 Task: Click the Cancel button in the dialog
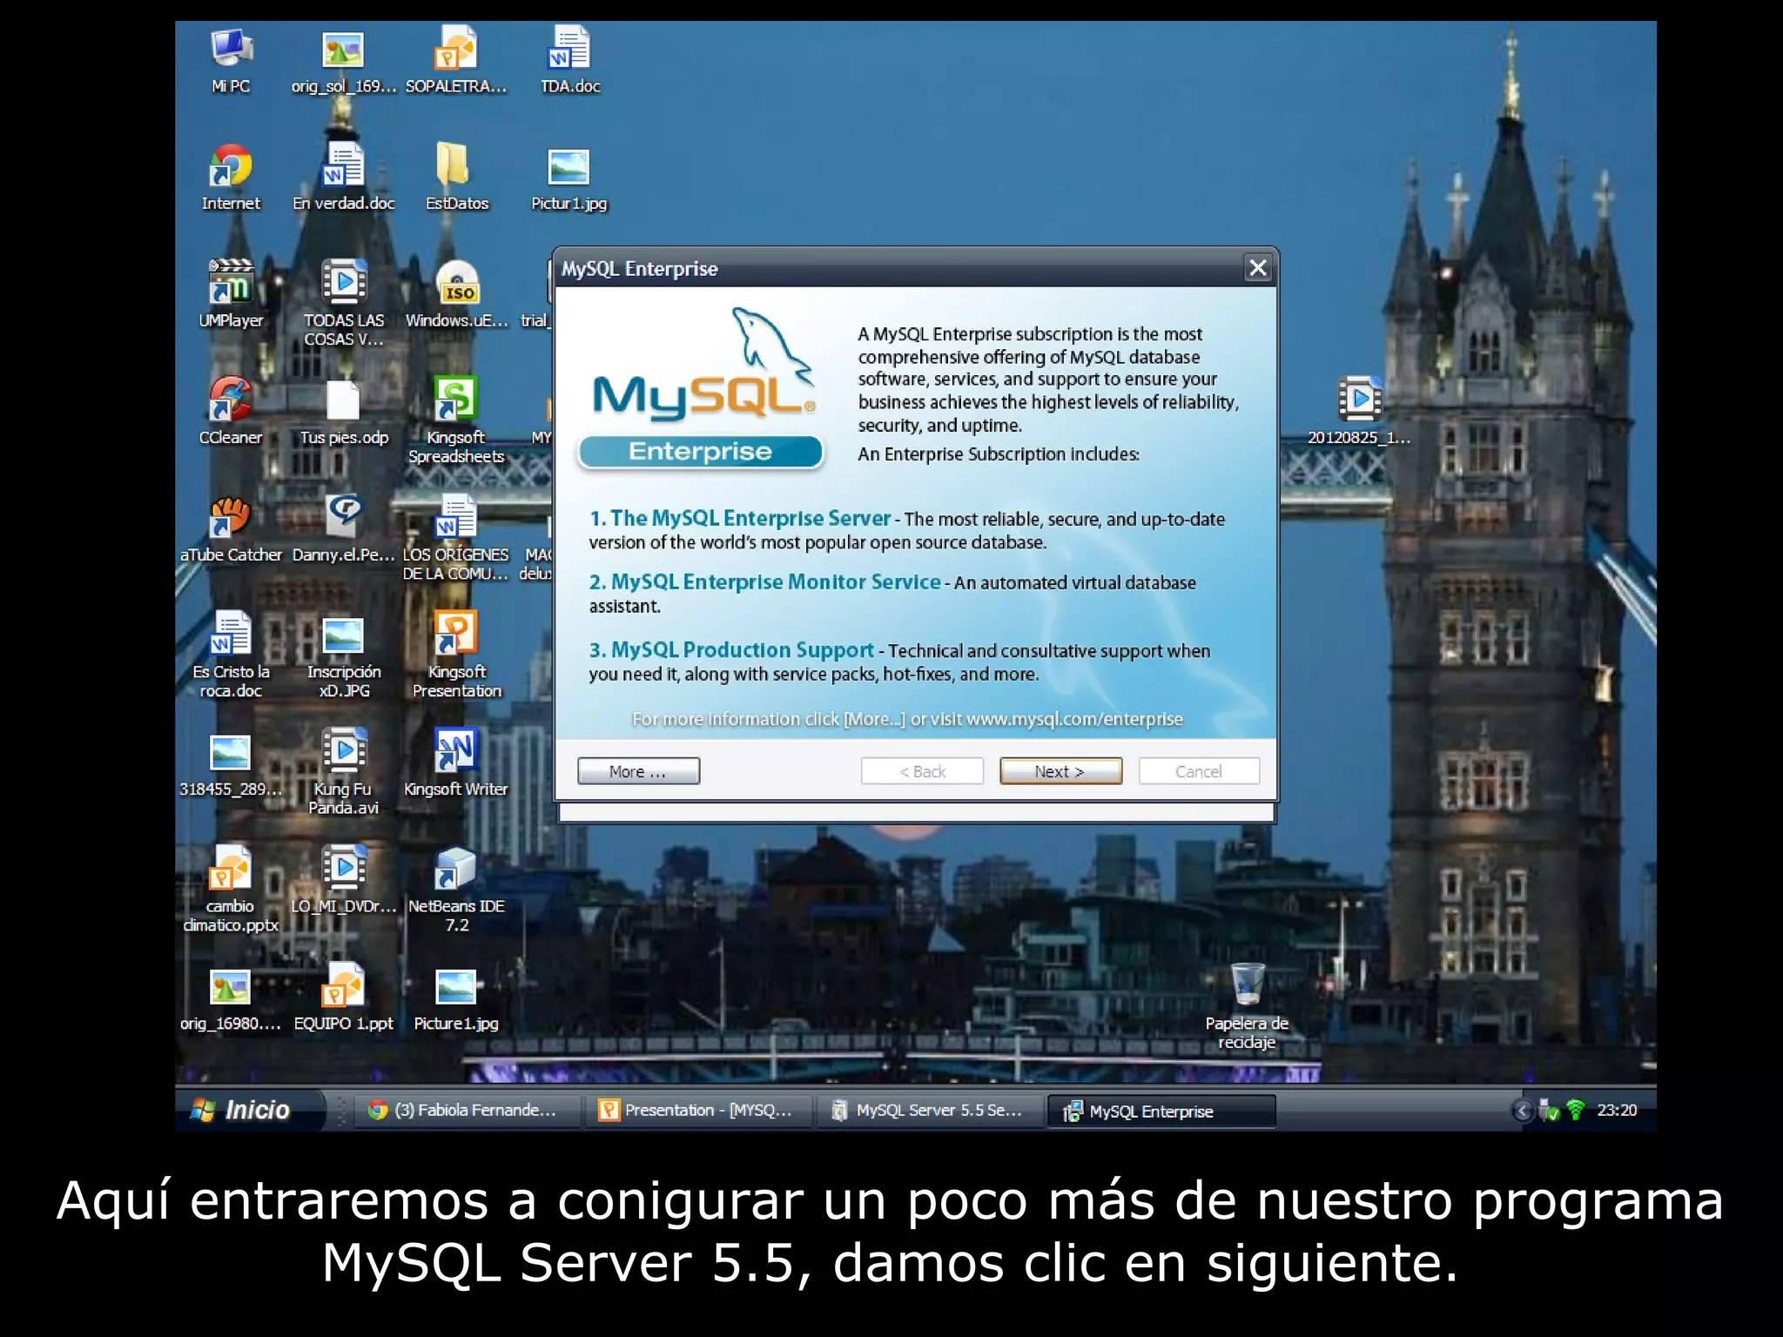pyautogui.click(x=1199, y=771)
